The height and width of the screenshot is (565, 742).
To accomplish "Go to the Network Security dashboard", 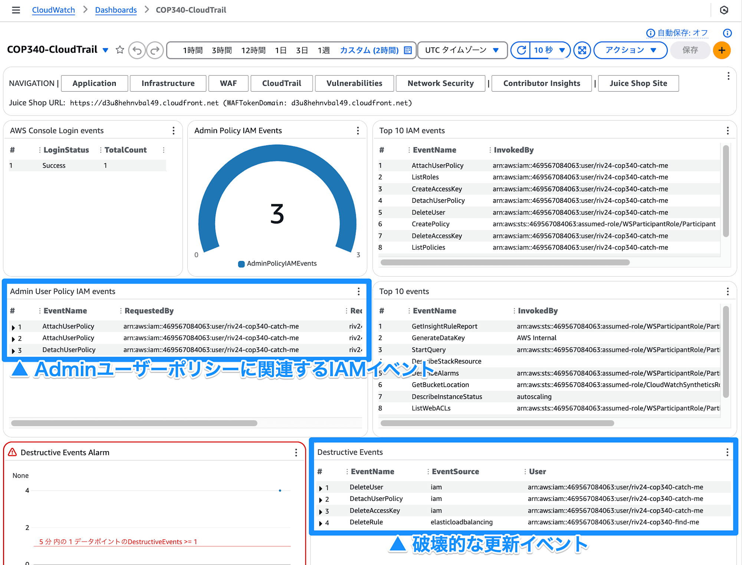I will [440, 83].
